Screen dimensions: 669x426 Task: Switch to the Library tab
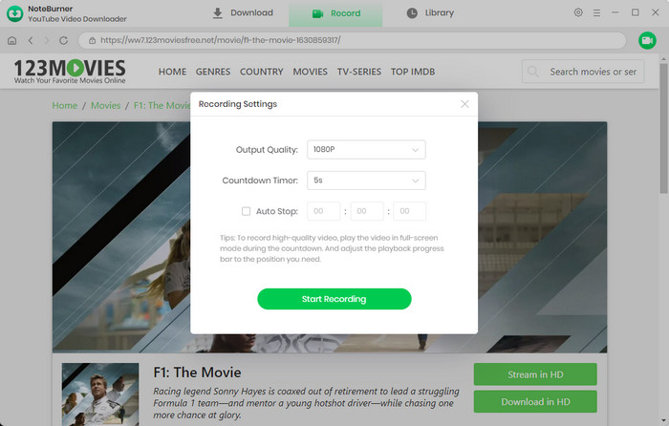click(x=430, y=13)
